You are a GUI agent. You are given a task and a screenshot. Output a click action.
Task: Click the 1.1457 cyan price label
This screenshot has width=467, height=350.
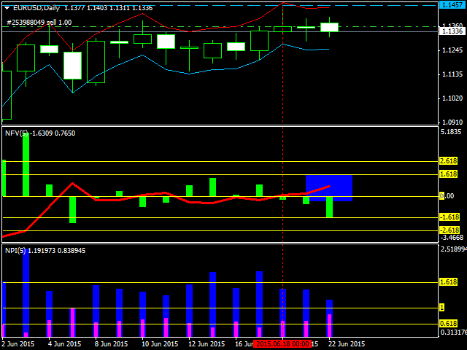[452, 5]
